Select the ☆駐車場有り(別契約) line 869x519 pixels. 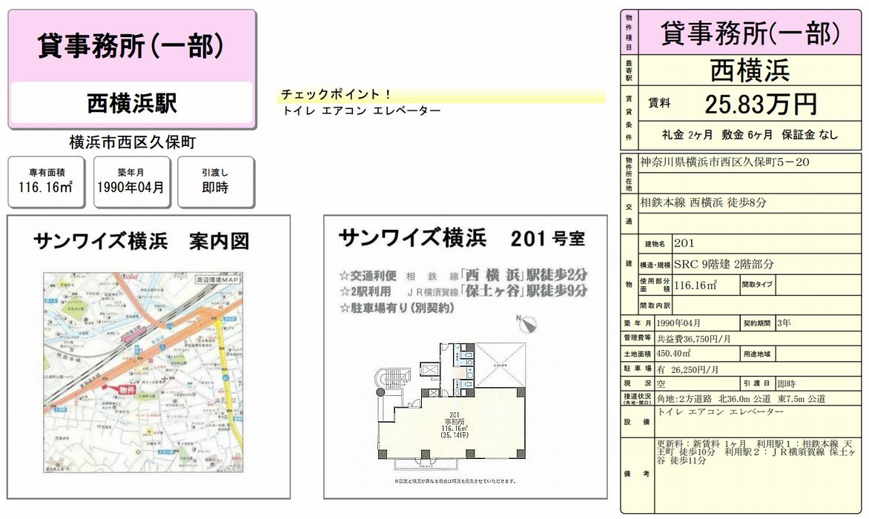(x=396, y=308)
